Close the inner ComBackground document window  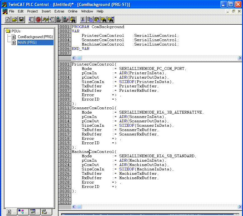[239, 11]
